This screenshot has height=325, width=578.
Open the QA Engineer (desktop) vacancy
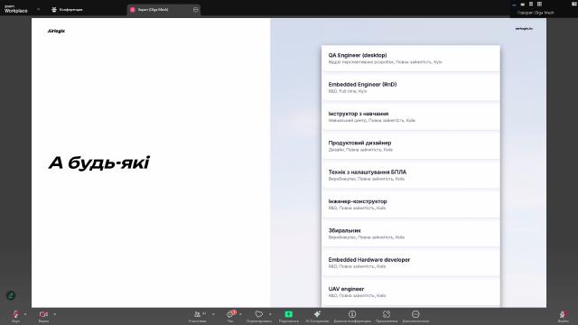click(411, 58)
